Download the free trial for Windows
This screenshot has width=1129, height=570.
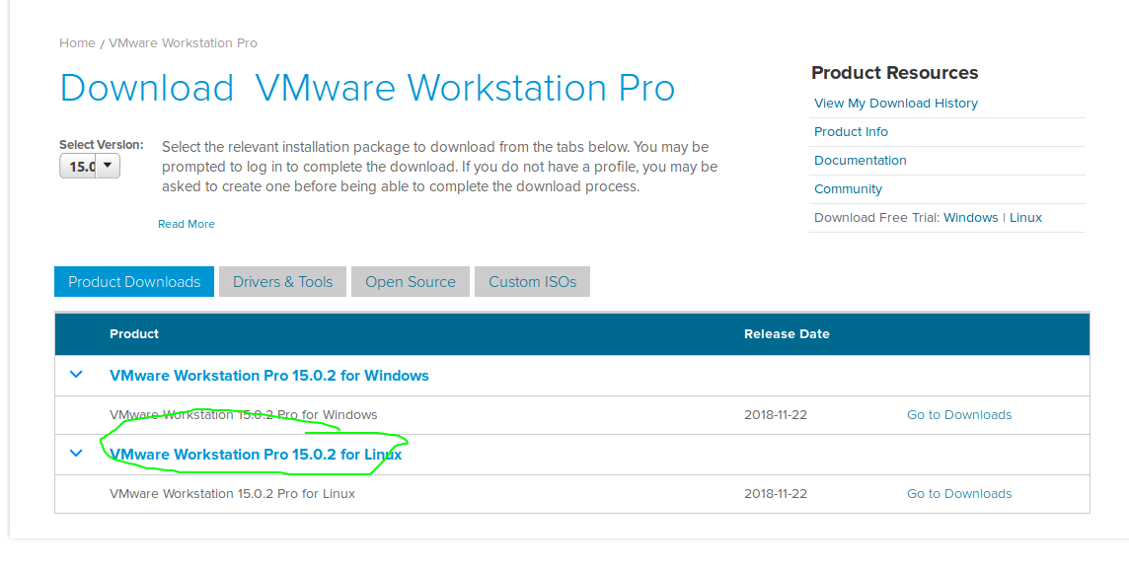point(970,217)
